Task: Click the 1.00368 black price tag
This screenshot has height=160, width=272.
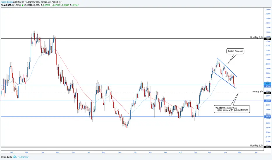Action: pyautogui.click(x=267, y=147)
